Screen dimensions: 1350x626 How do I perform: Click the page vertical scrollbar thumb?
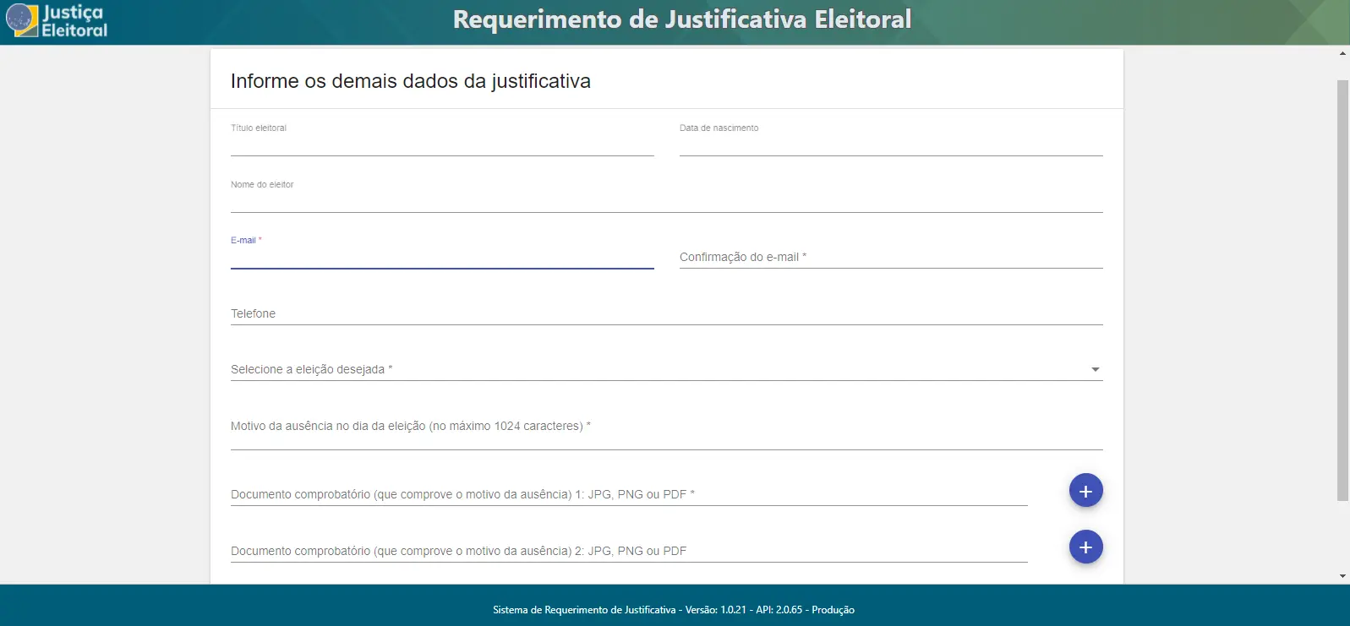click(1342, 290)
